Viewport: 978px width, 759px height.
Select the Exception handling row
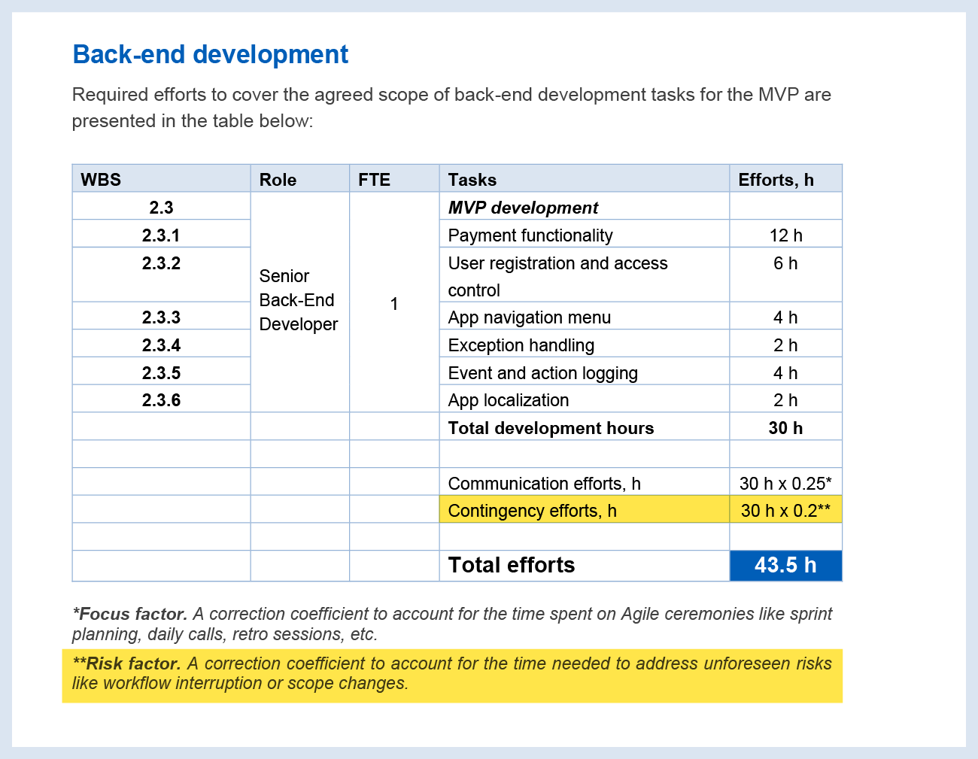[x=521, y=345]
